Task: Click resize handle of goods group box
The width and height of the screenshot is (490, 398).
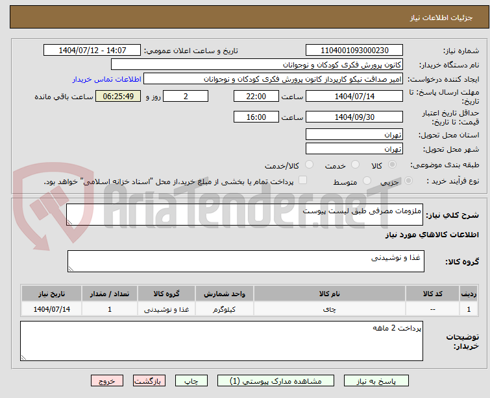Action: (71, 268)
